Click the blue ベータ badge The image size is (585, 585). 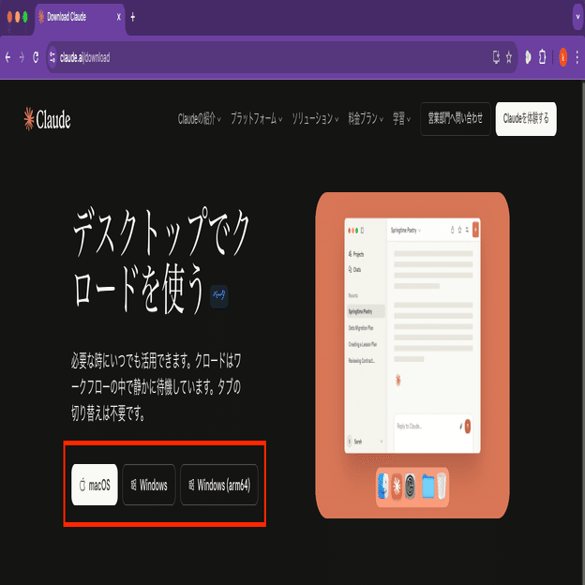pos(219,296)
